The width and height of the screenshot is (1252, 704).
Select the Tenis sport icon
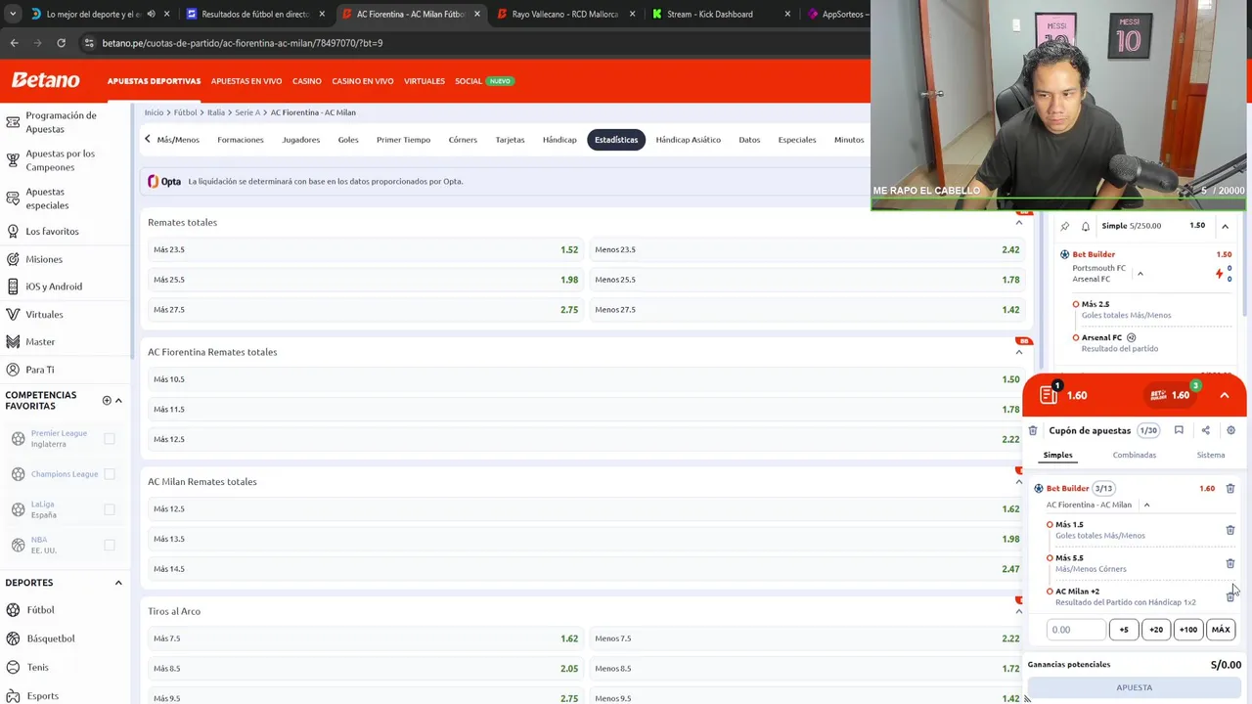pyautogui.click(x=13, y=667)
